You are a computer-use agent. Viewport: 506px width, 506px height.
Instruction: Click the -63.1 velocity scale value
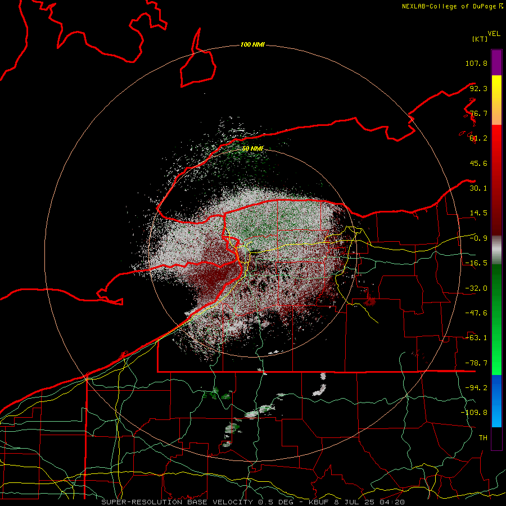pos(476,338)
